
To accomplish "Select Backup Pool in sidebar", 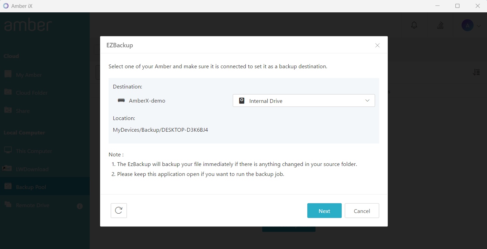I will click(45, 187).
